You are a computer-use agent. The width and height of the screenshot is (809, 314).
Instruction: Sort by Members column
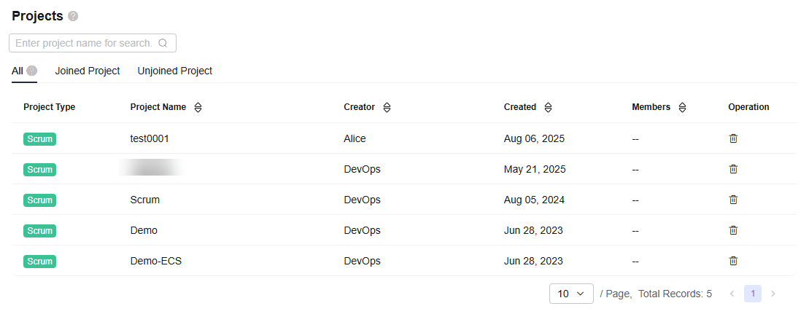pos(682,107)
